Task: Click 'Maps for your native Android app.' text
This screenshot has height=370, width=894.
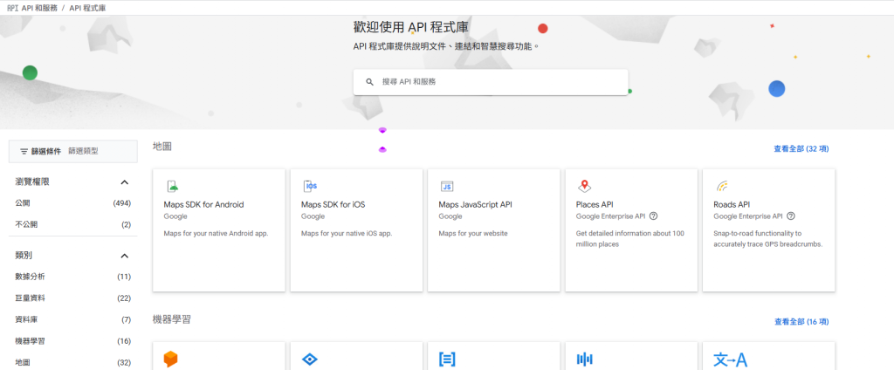Action: click(216, 234)
